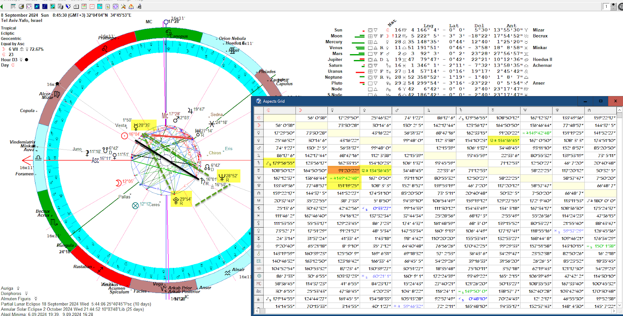Click the down triangle in Moon row
Viewport: 623px width, 316px height.
pyautogui.click(x=376, y=36)
